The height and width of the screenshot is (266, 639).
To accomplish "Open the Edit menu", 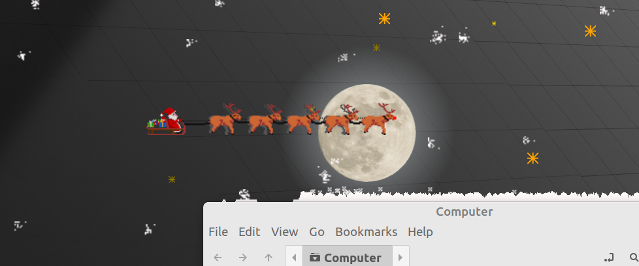I will point(250,232).
